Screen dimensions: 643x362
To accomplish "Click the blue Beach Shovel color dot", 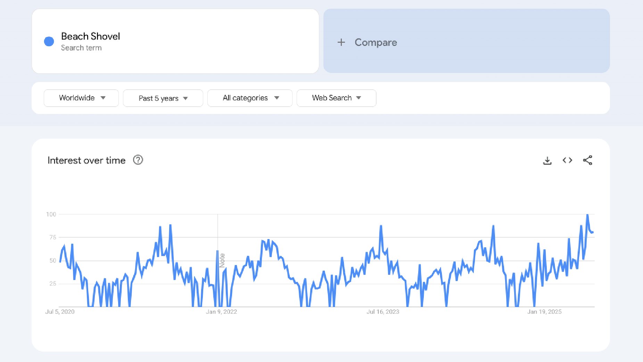I will (49, 41).
